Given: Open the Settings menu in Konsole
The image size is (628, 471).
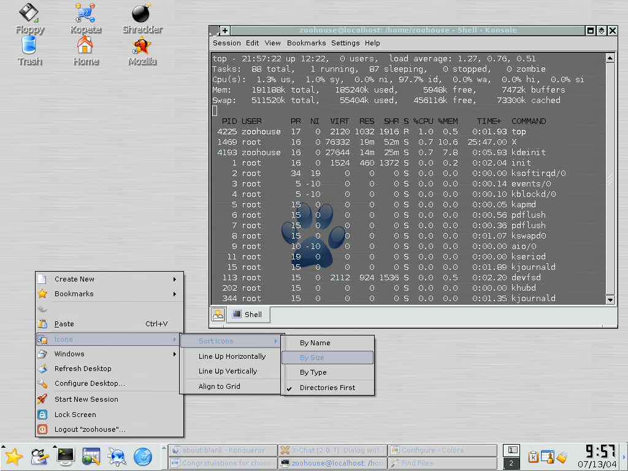Looking at the screenshot, I should point(345,43).
